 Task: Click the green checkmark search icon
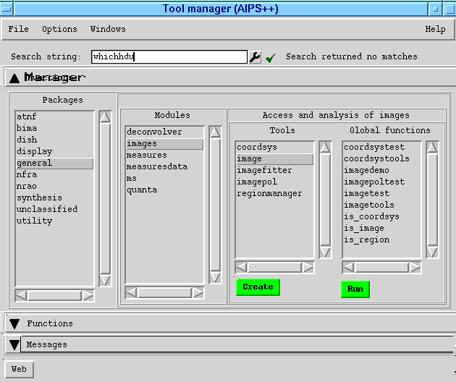(271, 57)
